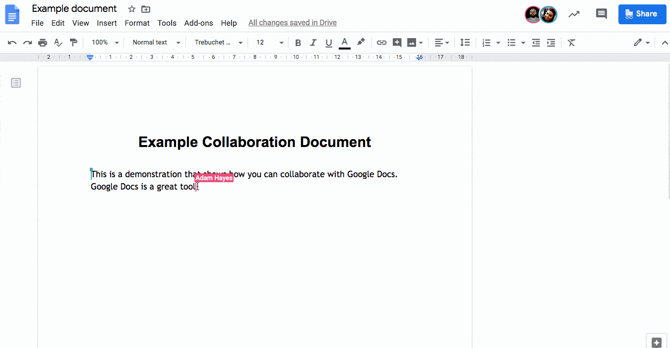
Task: Decrease indent
Action: pos(536,43)
